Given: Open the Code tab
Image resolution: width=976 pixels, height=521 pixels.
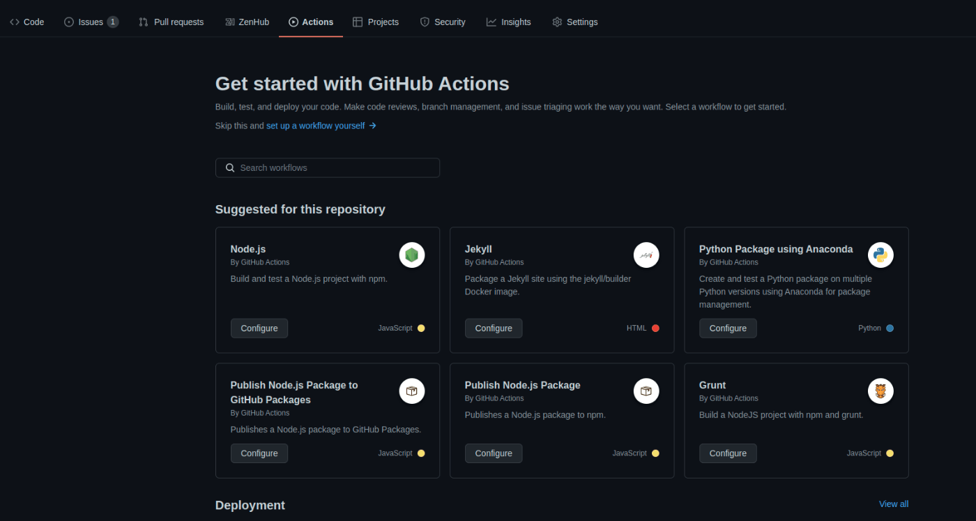Looking at the screenshot, I should [x=26, y=22].
